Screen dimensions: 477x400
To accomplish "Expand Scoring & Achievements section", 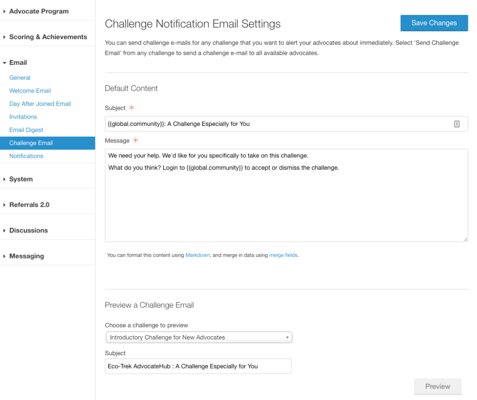I will tap(48, 37).
